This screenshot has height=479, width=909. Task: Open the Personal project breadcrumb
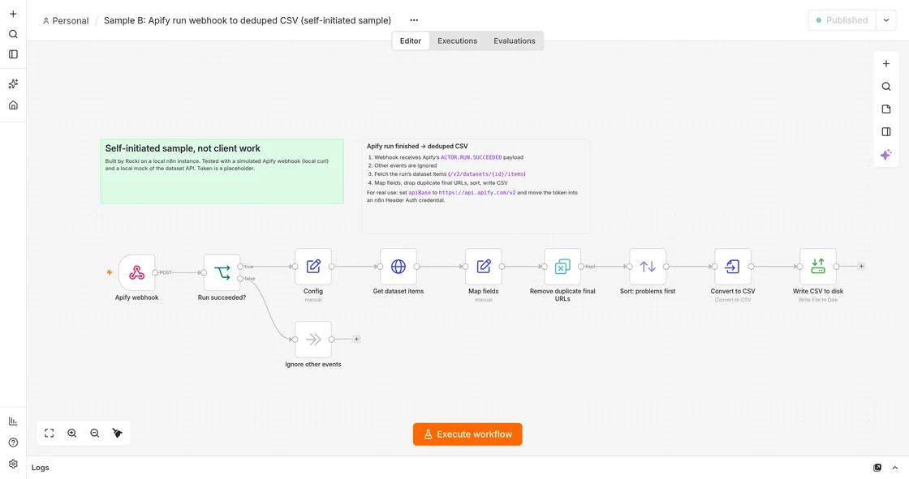coord(66,21)
